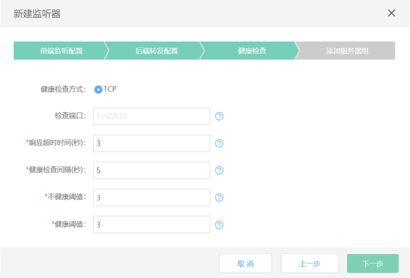Viewport: 410px width, 278px height.
Task: Click the 健康检查方式 label
Action: 63,89
